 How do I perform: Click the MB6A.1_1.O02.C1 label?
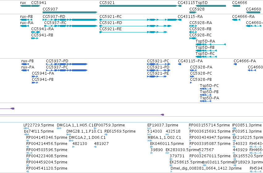click(x=164, y=138)
